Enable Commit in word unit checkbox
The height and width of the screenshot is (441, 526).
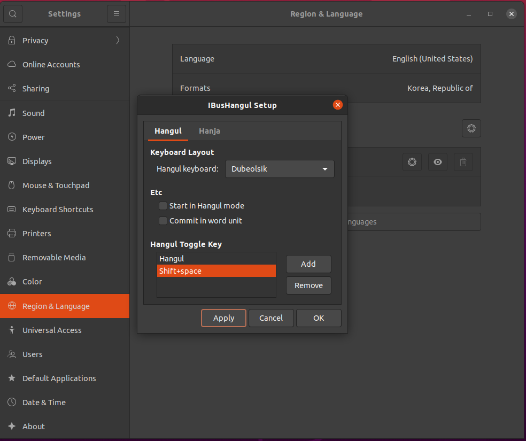(163, 221)
